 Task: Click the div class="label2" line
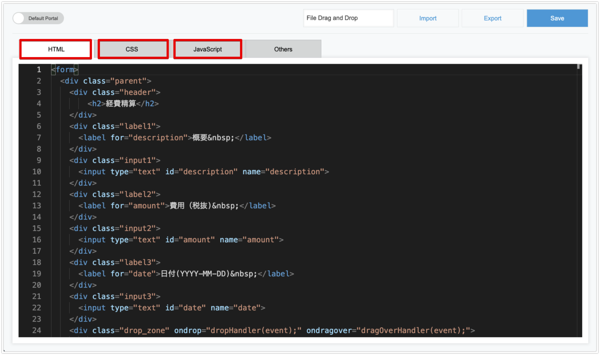115,194
